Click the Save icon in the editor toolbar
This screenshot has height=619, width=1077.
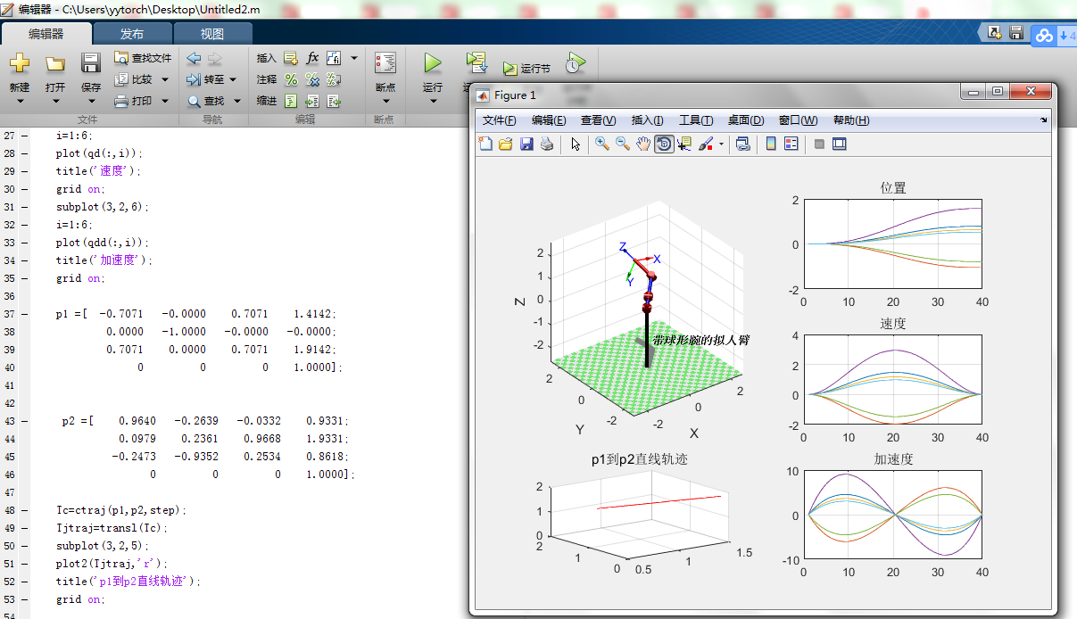(90, 61)
